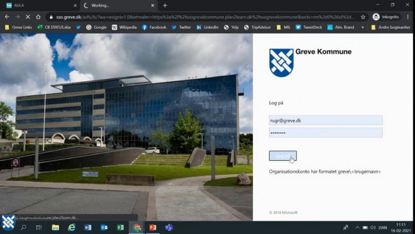Open Outlook from the taskbar

click(x=104, y=228)
